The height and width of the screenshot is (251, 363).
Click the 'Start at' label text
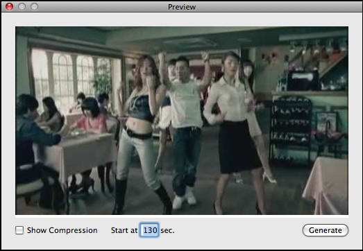point(124,230)
